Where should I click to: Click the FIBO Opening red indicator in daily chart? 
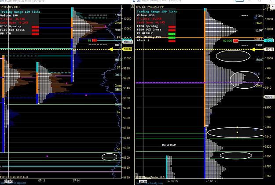coord(35,27)
